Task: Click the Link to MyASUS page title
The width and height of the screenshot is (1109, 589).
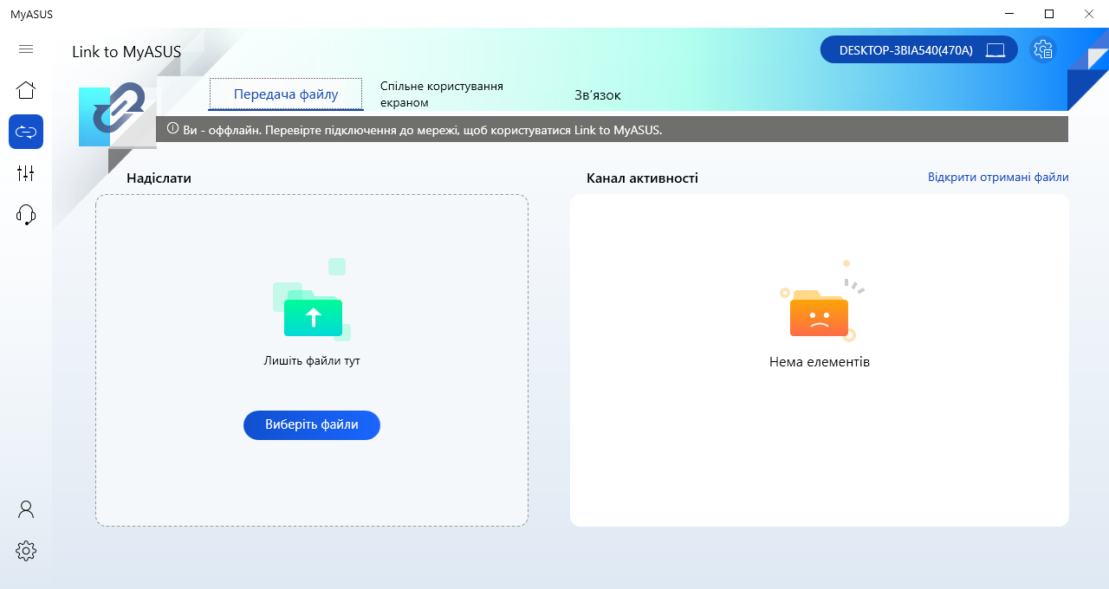Action: tap(126, 52)
